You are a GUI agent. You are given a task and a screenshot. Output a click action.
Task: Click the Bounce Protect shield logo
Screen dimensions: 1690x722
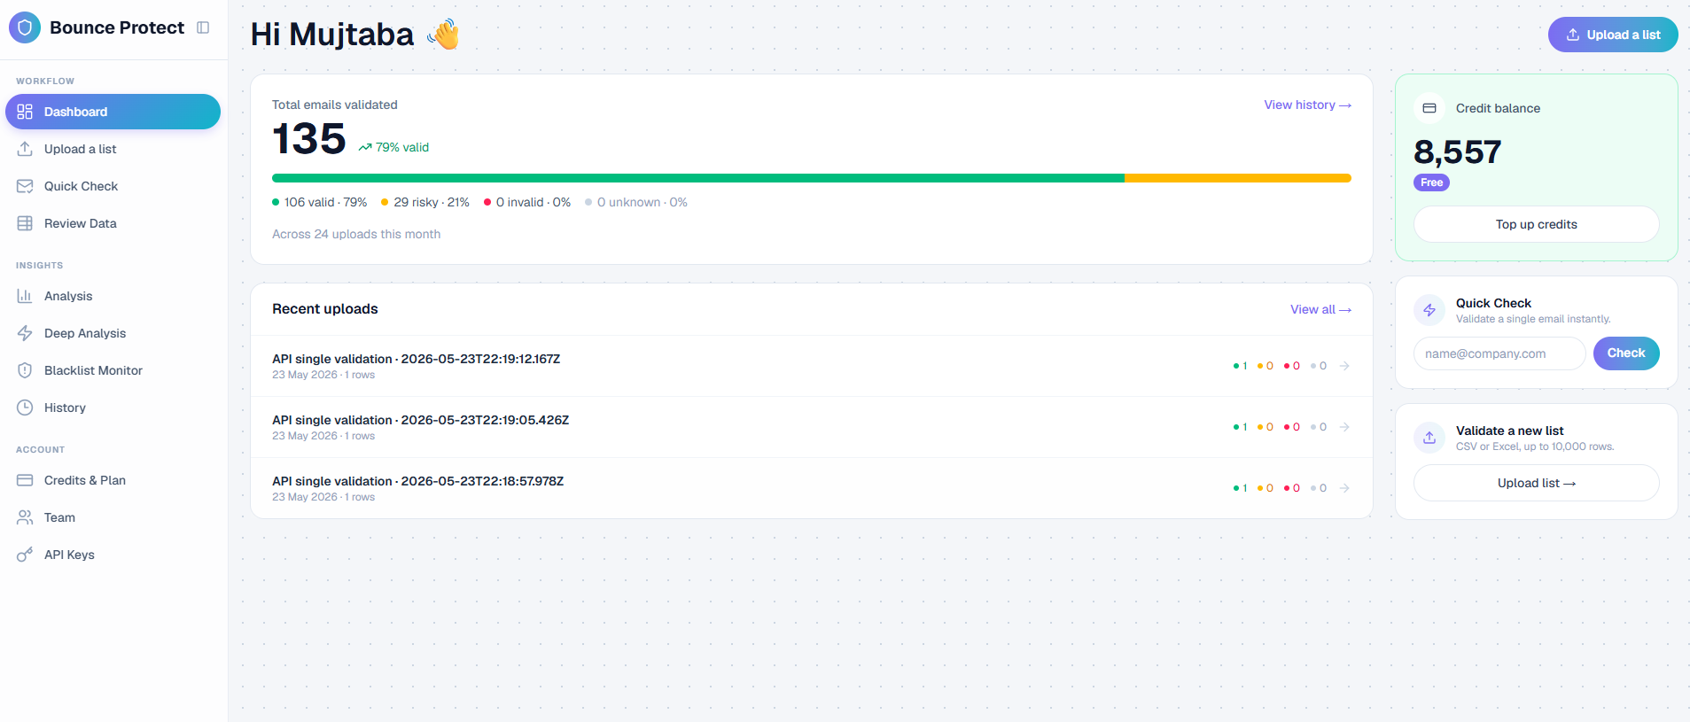click(x=25, y=27)
